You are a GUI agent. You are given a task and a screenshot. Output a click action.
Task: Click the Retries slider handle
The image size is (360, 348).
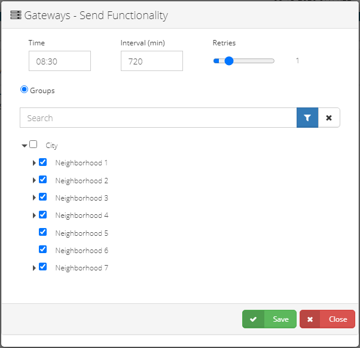(228, 60)
